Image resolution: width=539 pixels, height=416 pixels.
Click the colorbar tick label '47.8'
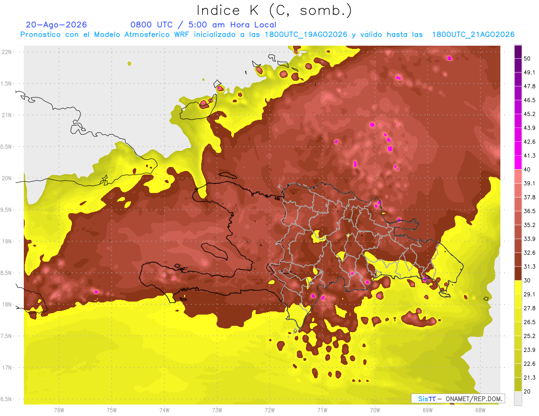(530, 86)
